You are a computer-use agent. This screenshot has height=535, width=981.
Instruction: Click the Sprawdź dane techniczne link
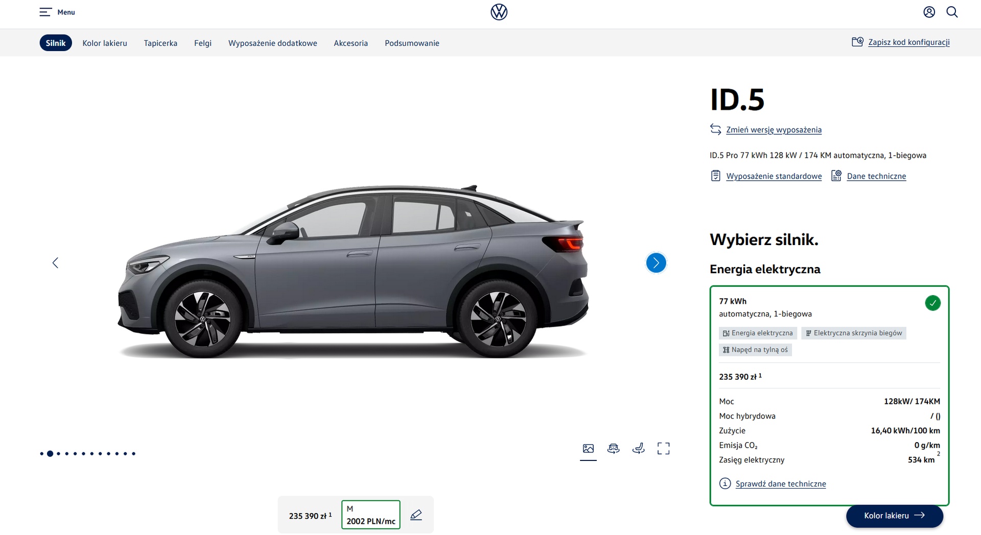tap(781, 484)
